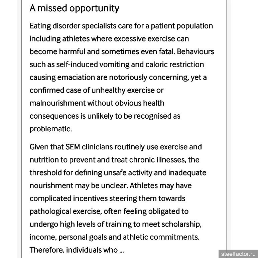The width and height of the screenshot is (258, 258).
Task: Click the word "notoriously"
Action: [x=128, y=78]
